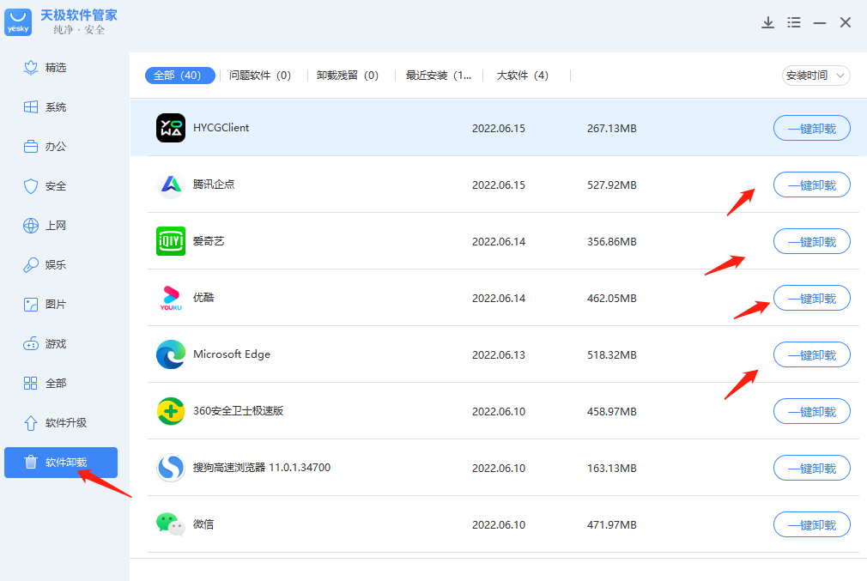Click the 163.13MB size value
Screen dimensions: 867x581
pyautogui.click(x=611, y=469)
